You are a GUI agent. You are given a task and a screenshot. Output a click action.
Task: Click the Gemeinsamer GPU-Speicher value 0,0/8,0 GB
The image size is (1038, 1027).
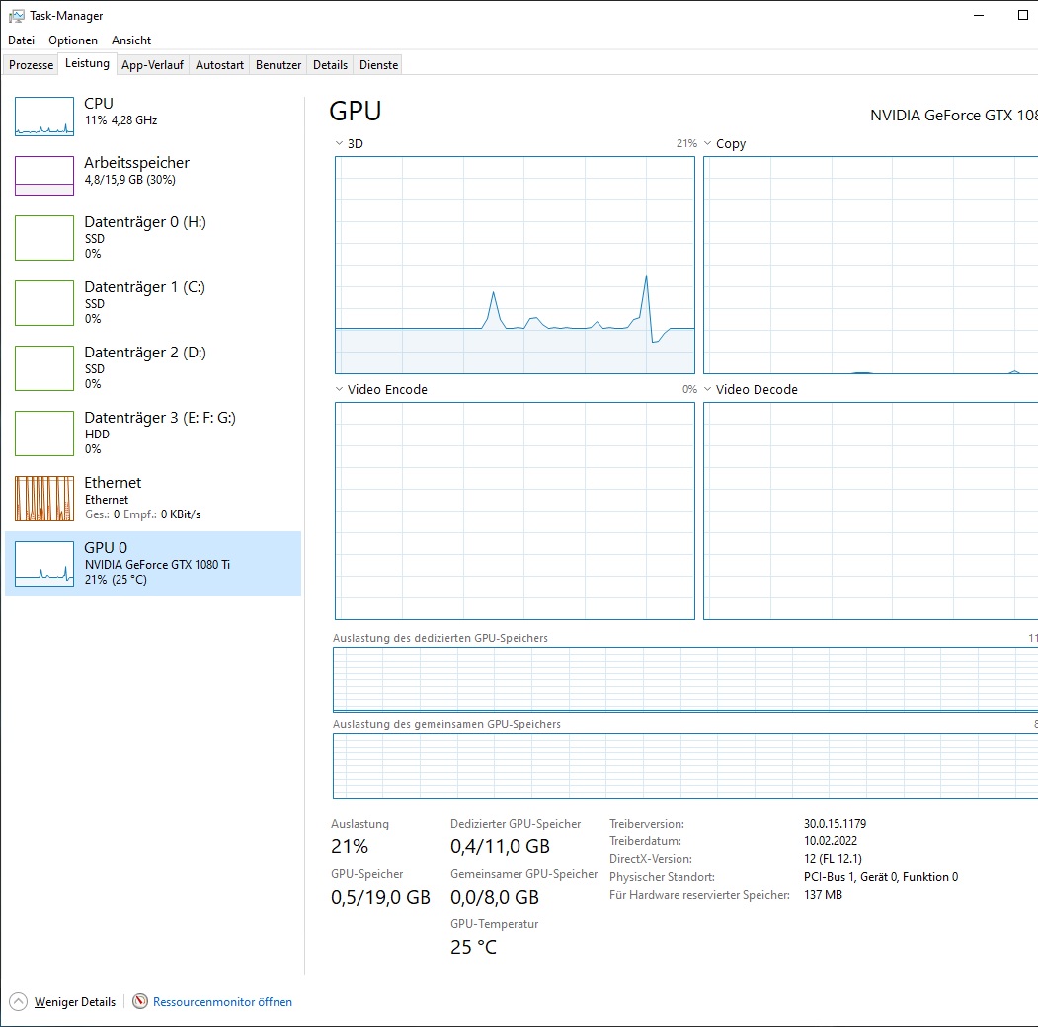coord(495,897)
